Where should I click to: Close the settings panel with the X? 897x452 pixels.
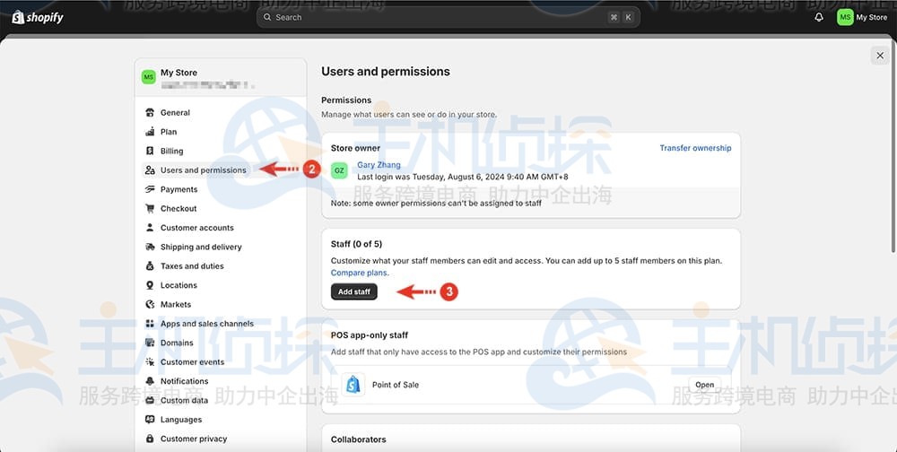click(x=880, y=56)
